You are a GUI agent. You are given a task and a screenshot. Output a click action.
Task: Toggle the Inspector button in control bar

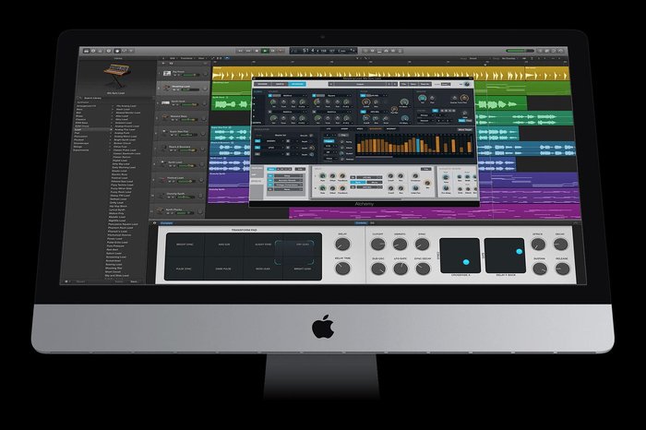(x=93, y=51)
